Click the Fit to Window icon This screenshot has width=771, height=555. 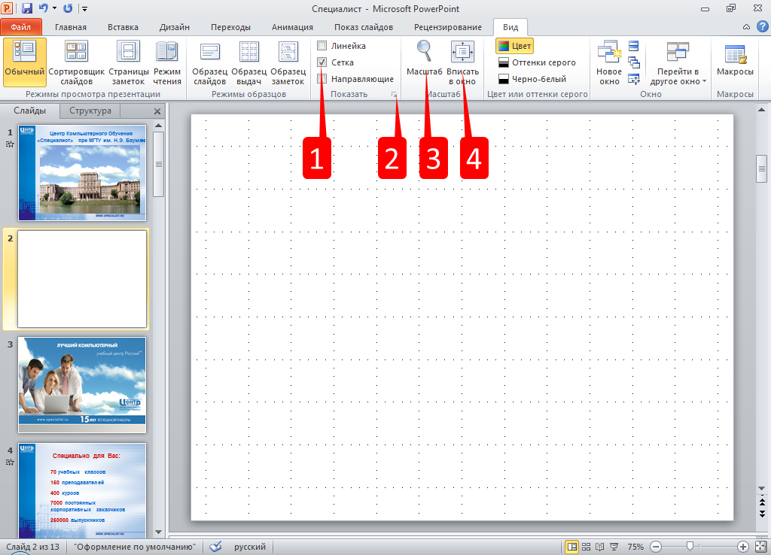coord(462,53)
